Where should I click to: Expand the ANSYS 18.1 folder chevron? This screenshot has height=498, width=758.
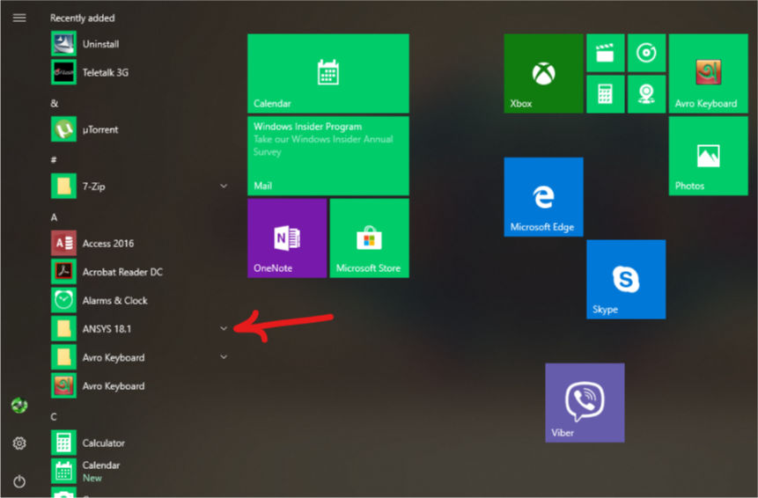[x=224, y=328]
